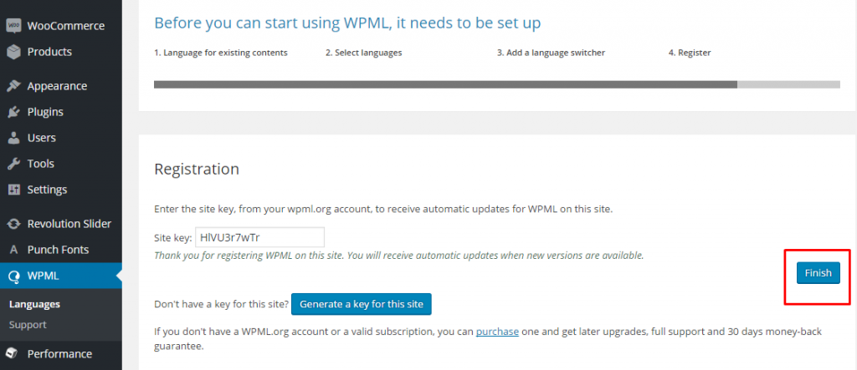The image size is (857, 370).
Task: Click Generate a key for this site
Action: point(362,305)
